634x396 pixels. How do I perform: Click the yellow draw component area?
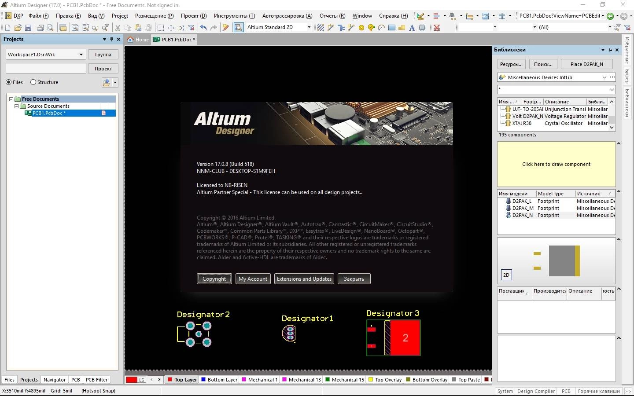[x=556, y=164]
